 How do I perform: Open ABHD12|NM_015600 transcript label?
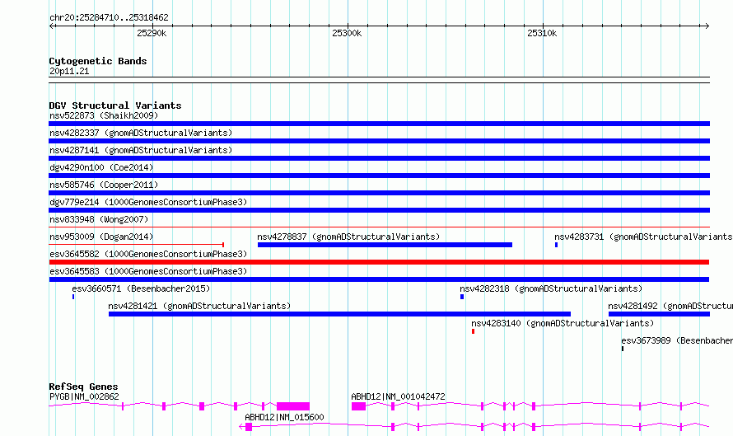pos(284,417)
